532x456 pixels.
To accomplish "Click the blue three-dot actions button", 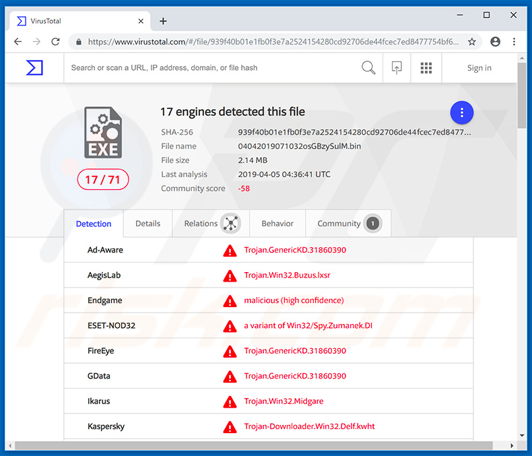I will click(462, 112).
